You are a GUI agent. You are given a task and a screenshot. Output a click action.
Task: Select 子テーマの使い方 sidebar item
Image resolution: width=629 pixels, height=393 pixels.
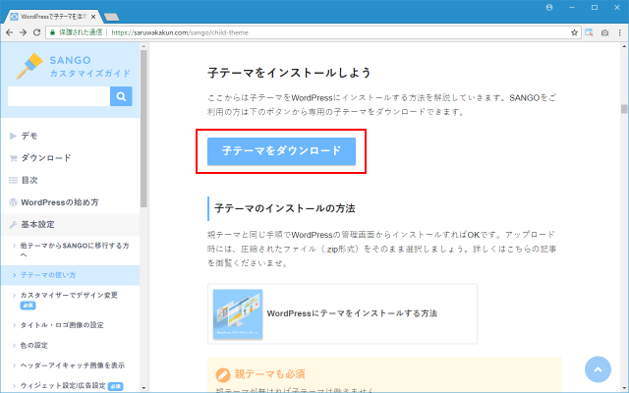tap(70, 275)
